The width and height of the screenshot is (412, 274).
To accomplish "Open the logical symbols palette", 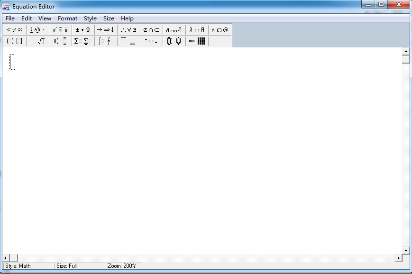I will point(128,29).
